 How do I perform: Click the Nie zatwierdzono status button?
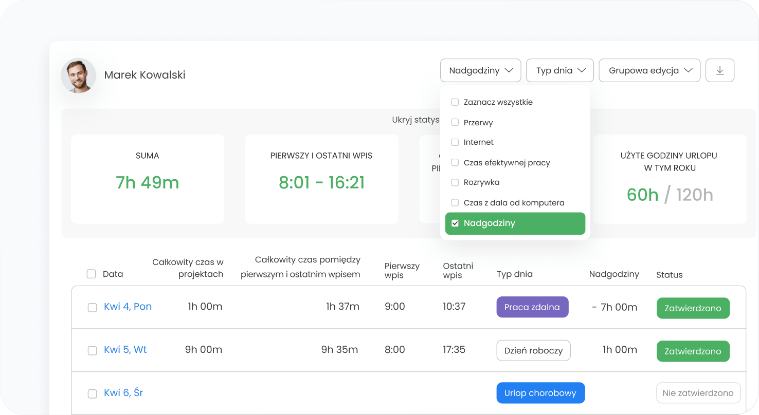(x=698, y=393)
